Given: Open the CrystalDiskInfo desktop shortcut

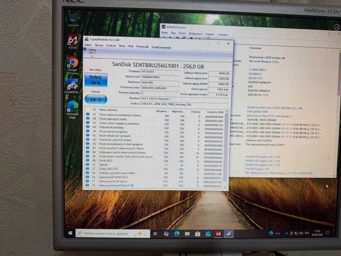Looking at the screenshot, I should pyautogui.click(x=72, y=86).
